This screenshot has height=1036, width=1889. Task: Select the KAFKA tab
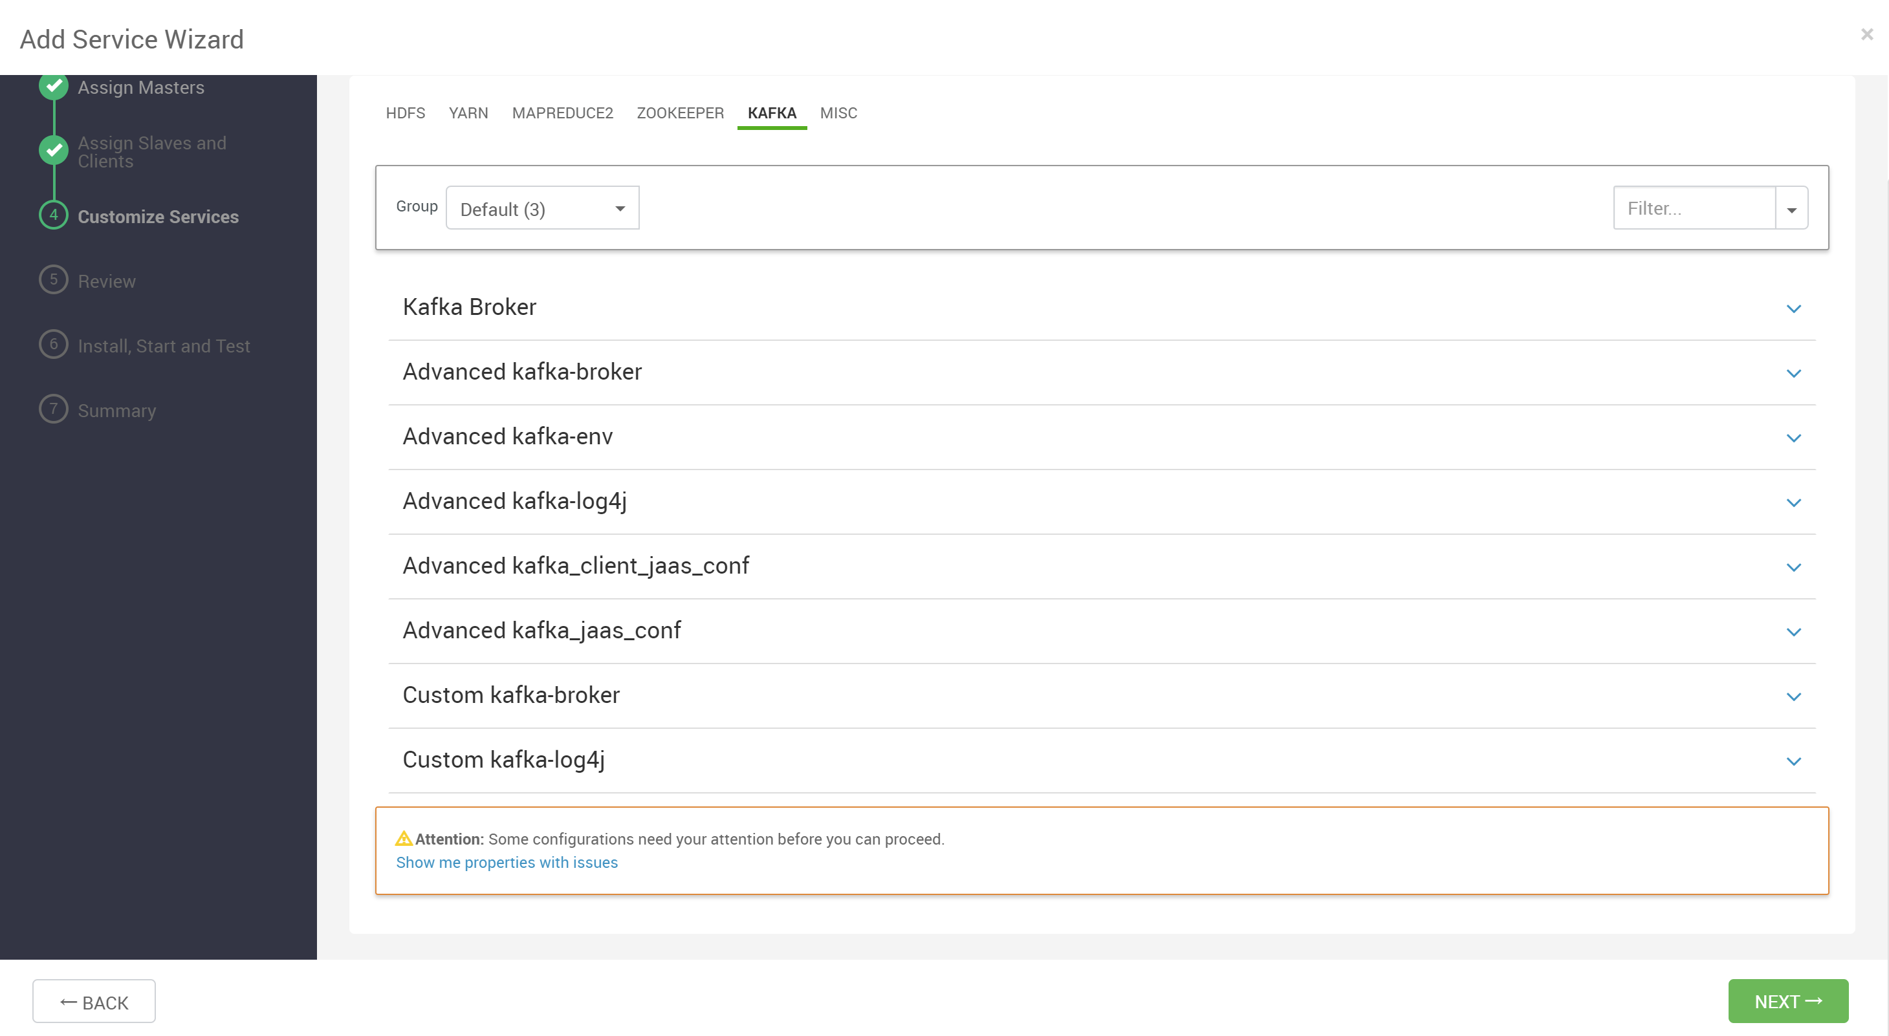coord(771,113)
